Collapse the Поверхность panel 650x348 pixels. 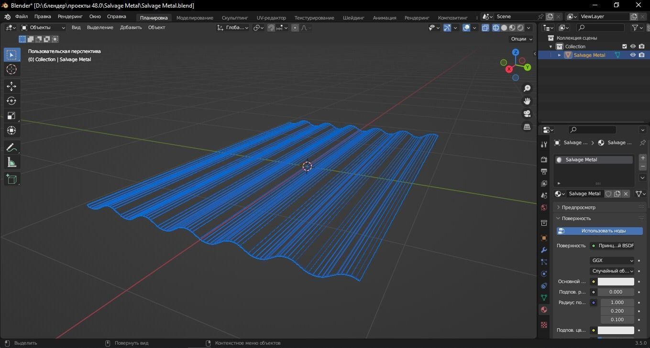pos(576,218)
